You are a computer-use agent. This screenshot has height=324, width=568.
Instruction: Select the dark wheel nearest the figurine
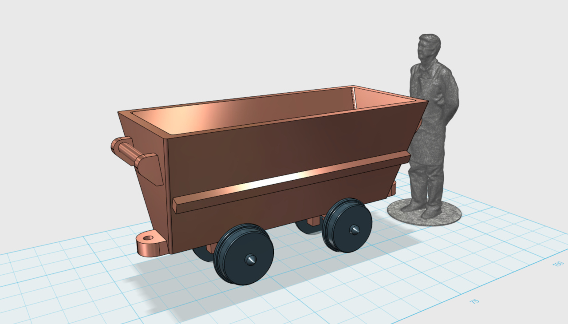coord(347,225)
